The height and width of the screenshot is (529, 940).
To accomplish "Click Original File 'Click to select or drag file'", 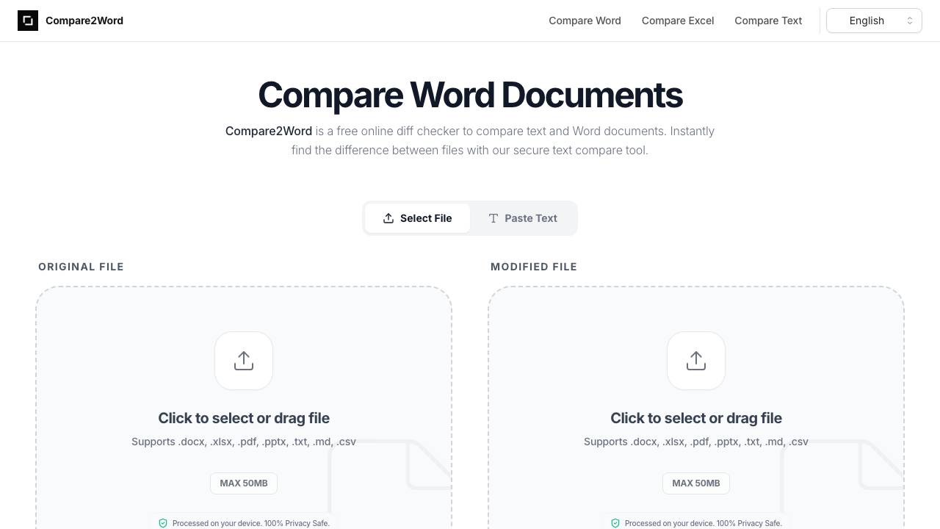I will pyautogui.click(x=244, y=418).
